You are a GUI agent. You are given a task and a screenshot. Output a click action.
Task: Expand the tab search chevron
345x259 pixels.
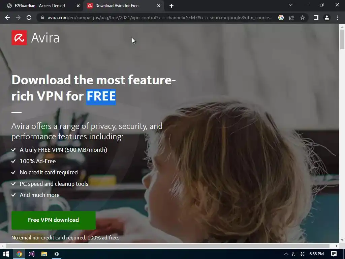click(x=291, y=5)
